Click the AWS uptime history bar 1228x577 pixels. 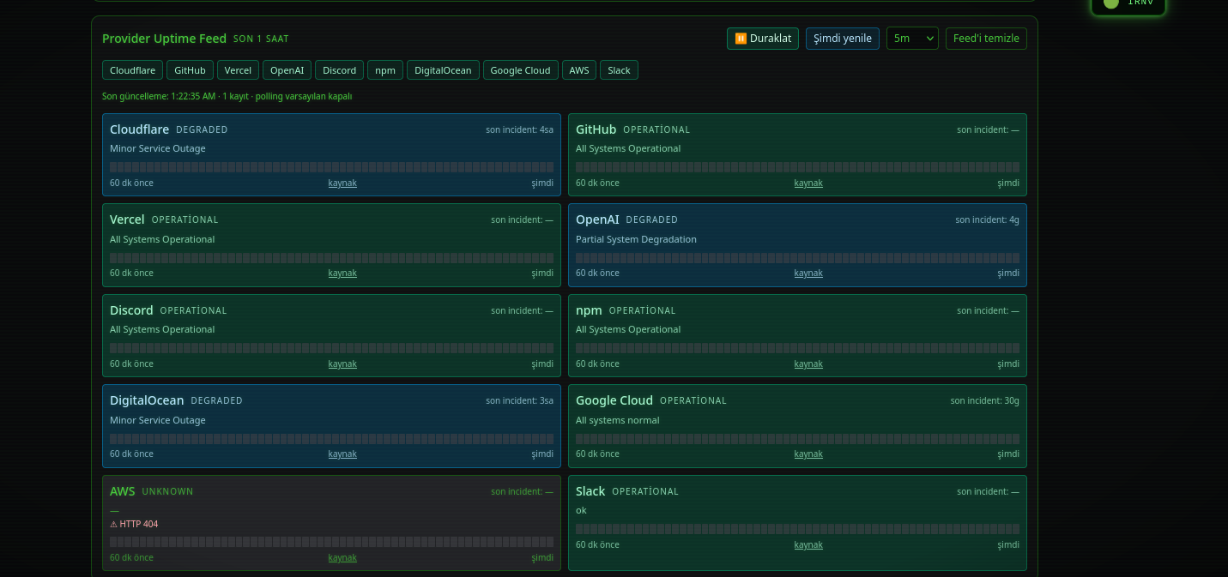point(331,542)
